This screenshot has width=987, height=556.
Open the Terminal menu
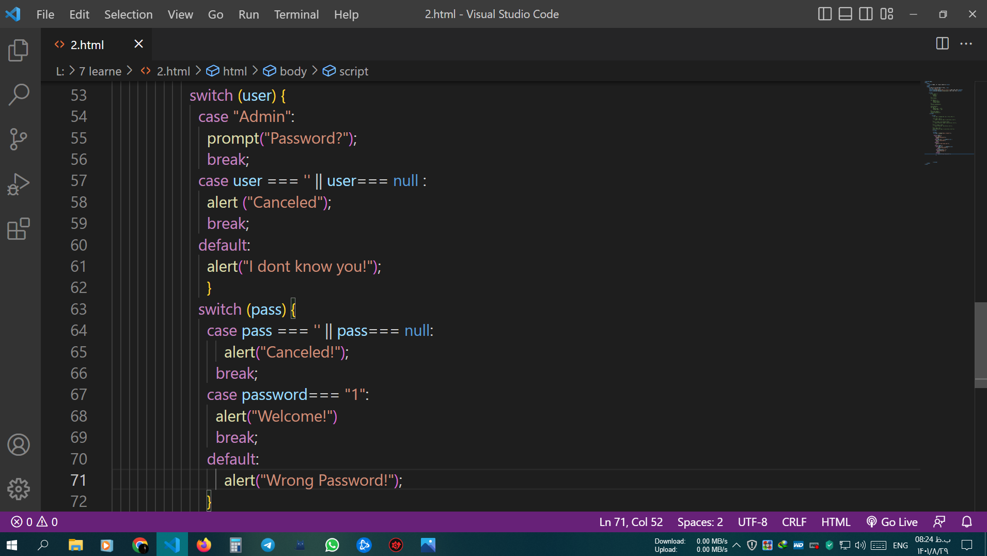[296, 14]
